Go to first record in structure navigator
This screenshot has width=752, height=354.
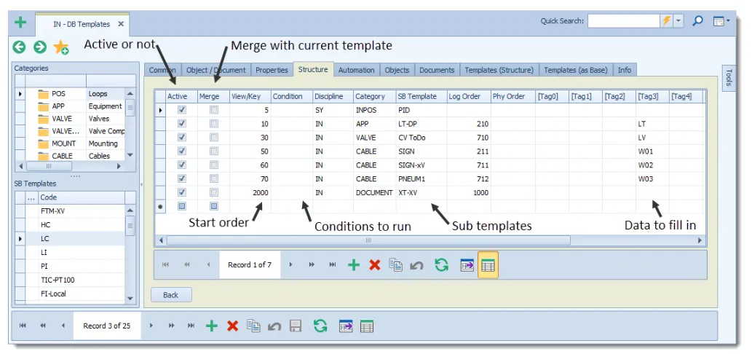pos(165,265)
